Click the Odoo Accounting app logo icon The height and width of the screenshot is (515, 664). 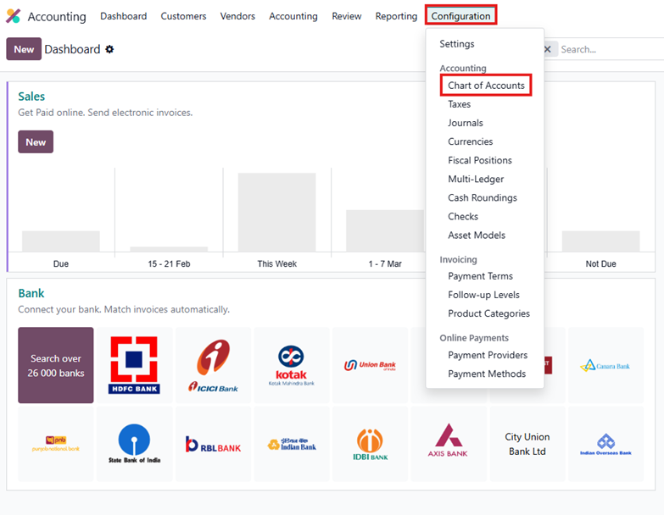pos(13,16)
